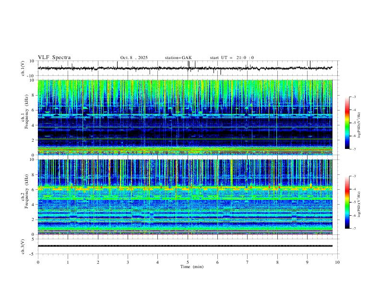Click the ch.1(V) waveform trace panel
Viewport: 380px width, 294px height.
coord(189,68)
